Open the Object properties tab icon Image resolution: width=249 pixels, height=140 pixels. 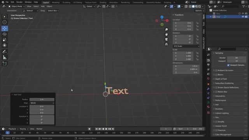coord(209,84)
